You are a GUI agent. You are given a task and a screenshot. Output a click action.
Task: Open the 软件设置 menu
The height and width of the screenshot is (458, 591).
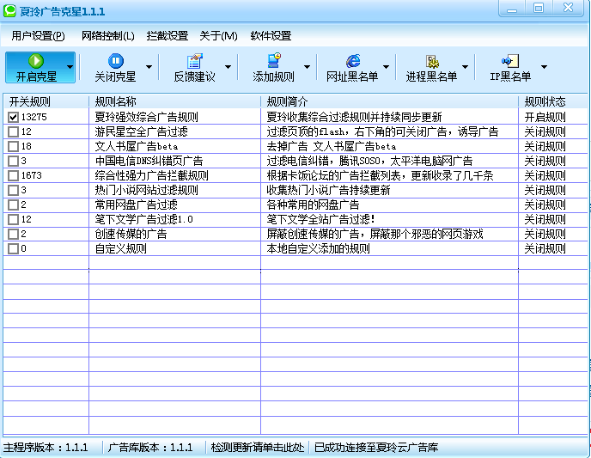(271, 36)
